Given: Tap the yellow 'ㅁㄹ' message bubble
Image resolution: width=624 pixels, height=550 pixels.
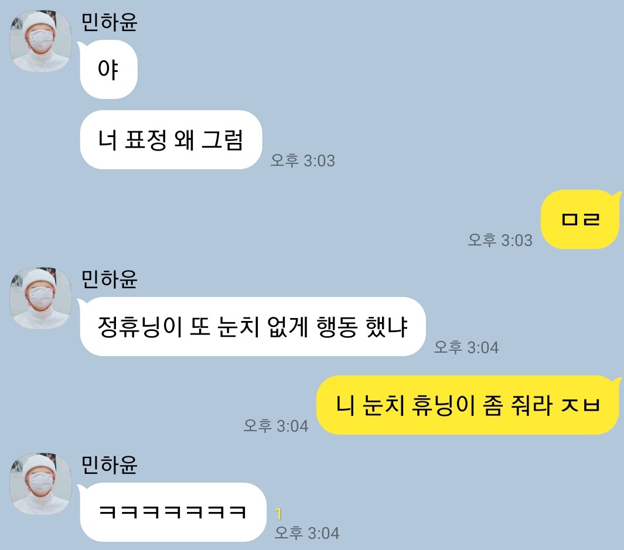Looking at the screenshot, I should (x=580, y=219).
